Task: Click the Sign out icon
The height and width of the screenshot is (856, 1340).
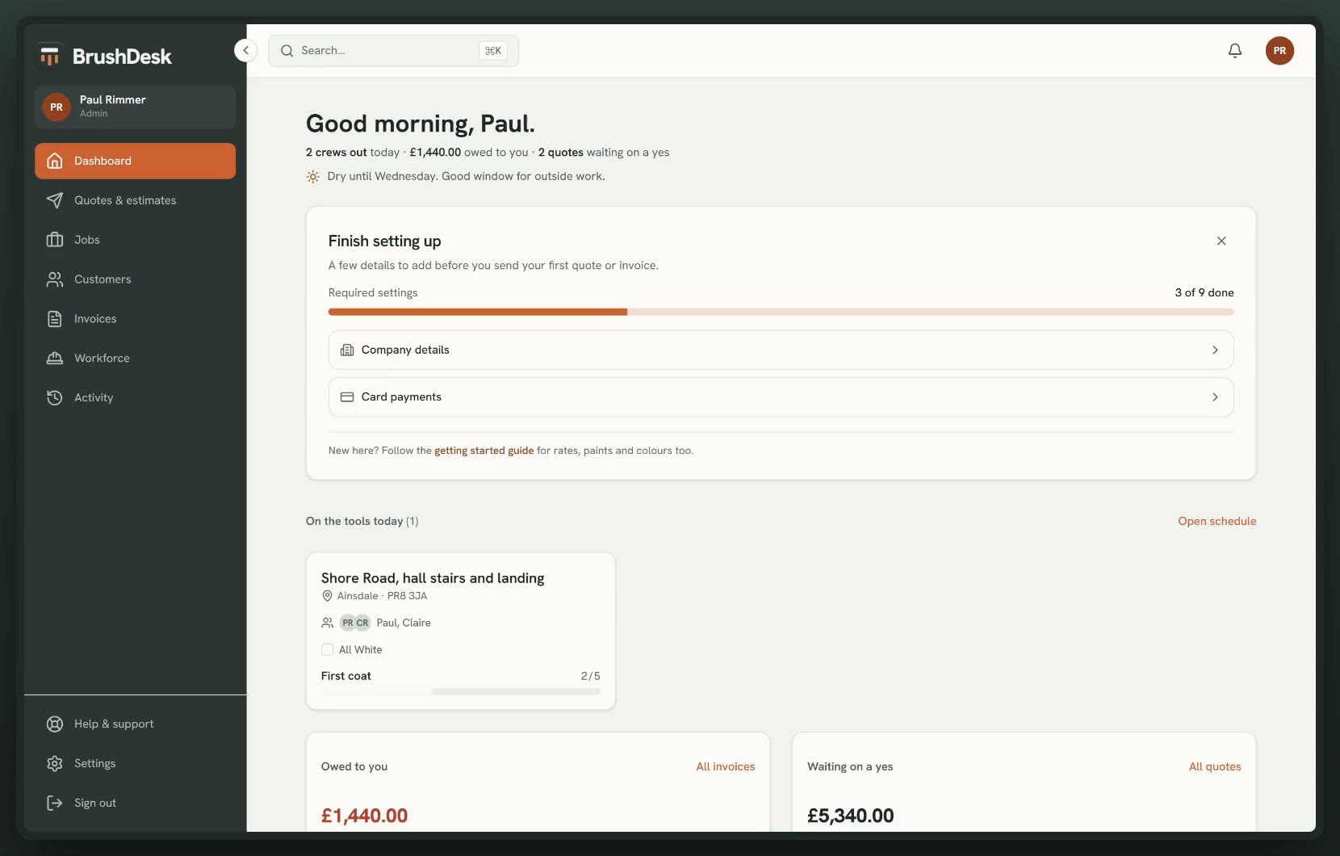Action: (55, 803)
